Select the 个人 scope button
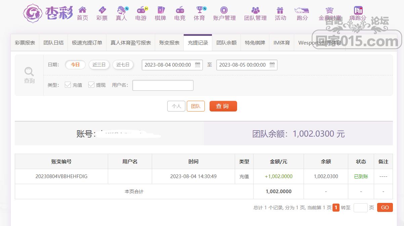Image resolution: width=404 pixels, height=226 pixels. [176, 106]
